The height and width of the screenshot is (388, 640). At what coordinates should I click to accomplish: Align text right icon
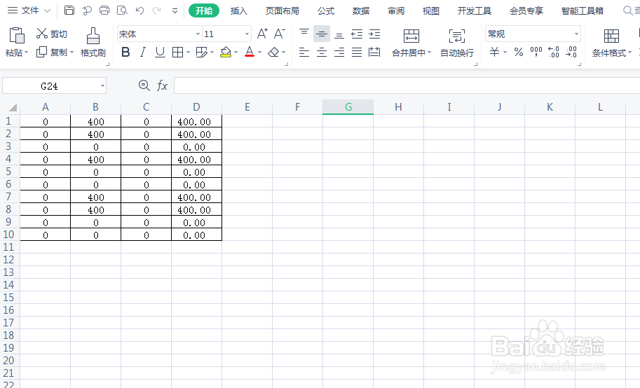[339, 53]
